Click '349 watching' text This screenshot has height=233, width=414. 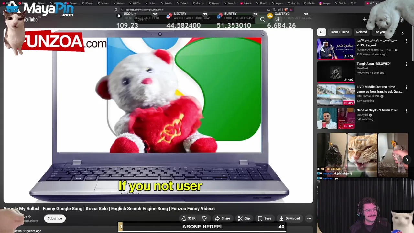(365, 119)
